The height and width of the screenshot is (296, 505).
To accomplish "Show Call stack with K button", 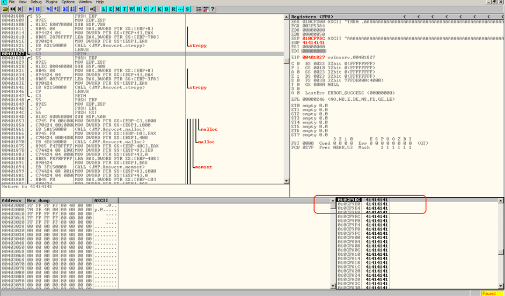I will [x=159, y=9].
